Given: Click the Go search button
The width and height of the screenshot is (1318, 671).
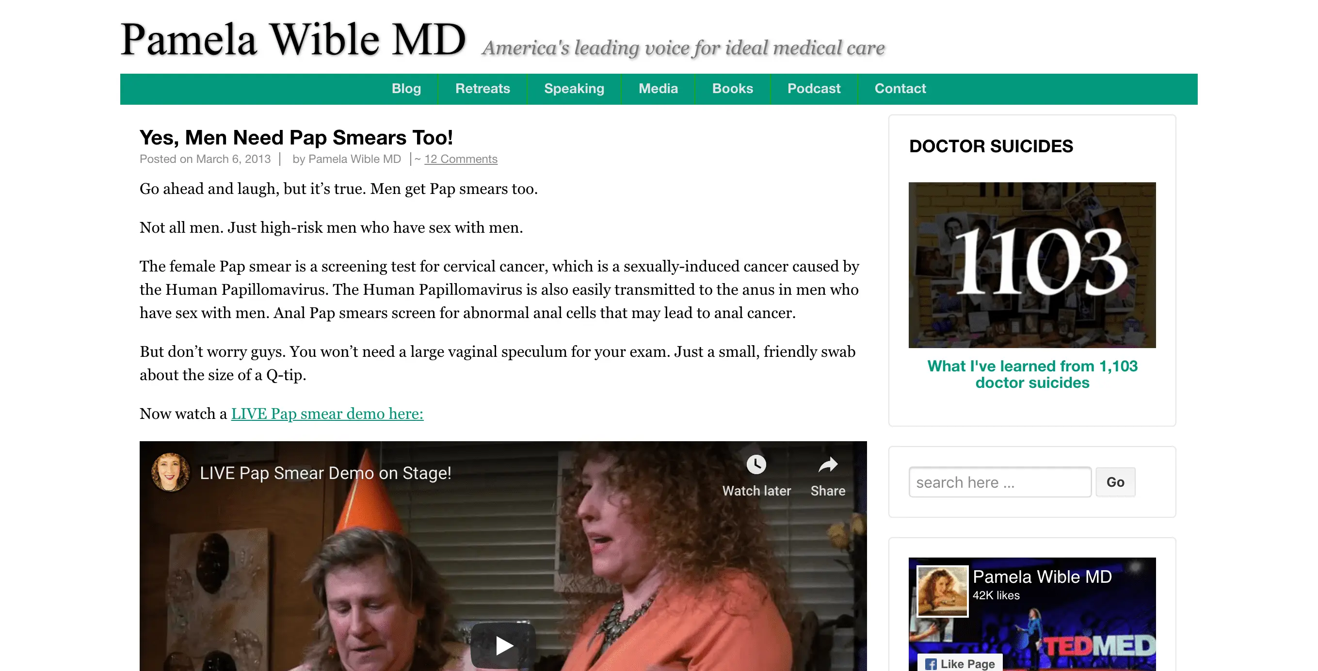Looking at the screenshot, I should coord(1115,482).
